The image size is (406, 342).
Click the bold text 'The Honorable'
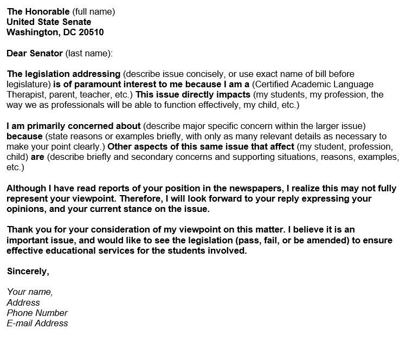tap(38, 11)
